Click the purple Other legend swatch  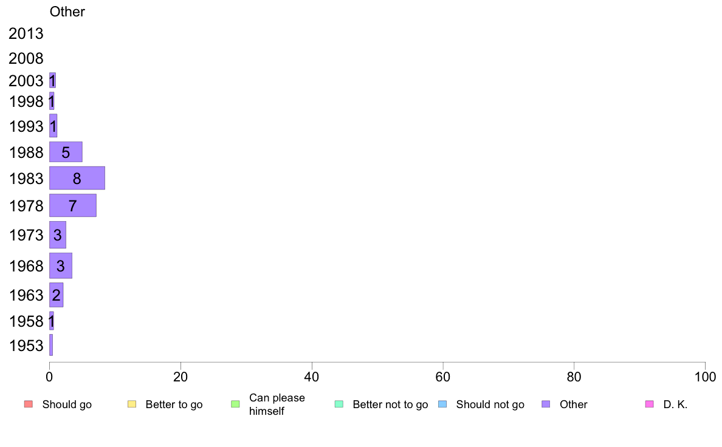click(x=546, y=404)
